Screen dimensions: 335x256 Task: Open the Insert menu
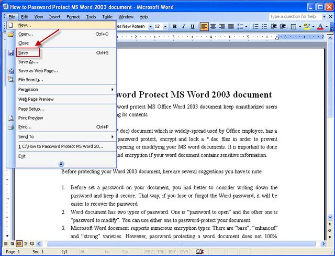tap(54, 17)
